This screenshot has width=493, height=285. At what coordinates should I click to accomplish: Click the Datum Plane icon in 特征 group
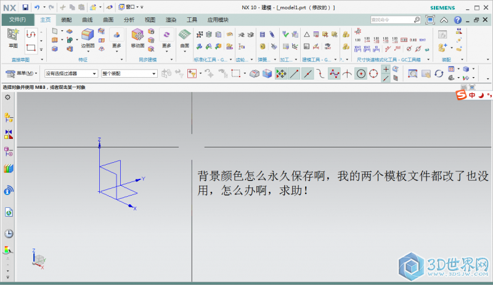click(x=55, y=31)
